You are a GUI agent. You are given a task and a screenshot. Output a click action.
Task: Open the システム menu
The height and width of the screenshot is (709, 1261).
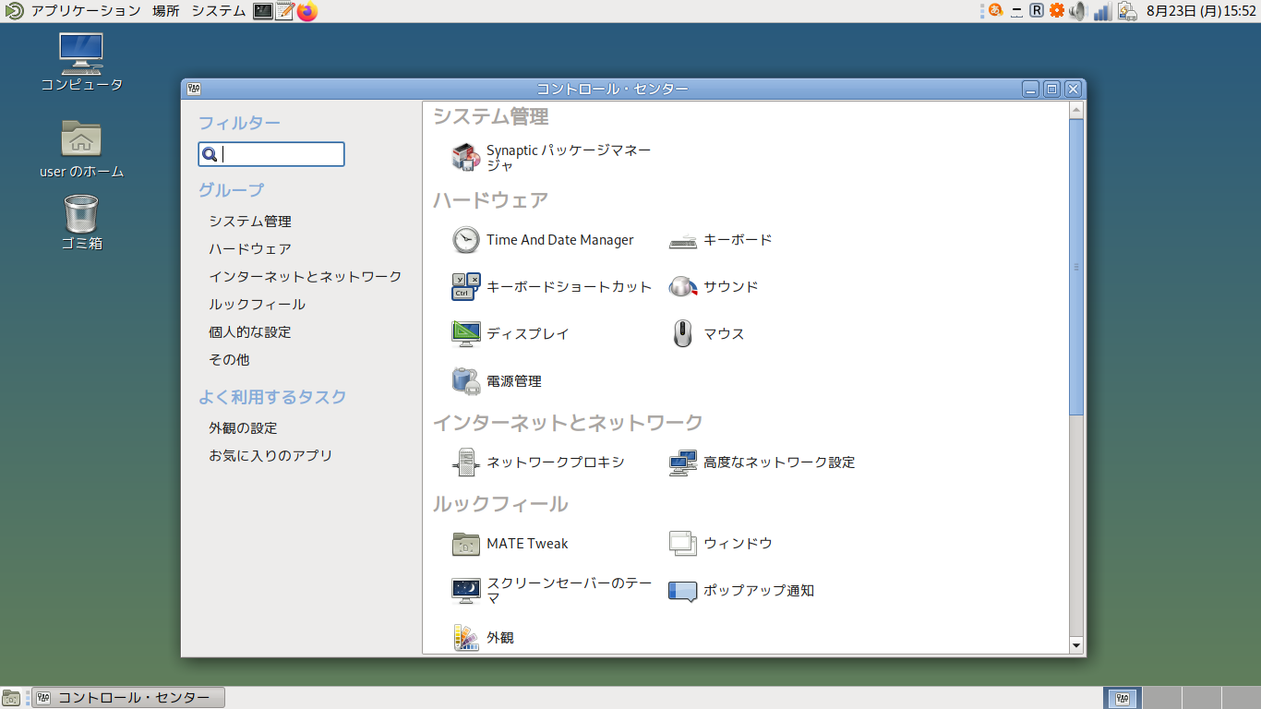[x=219, y=11]
